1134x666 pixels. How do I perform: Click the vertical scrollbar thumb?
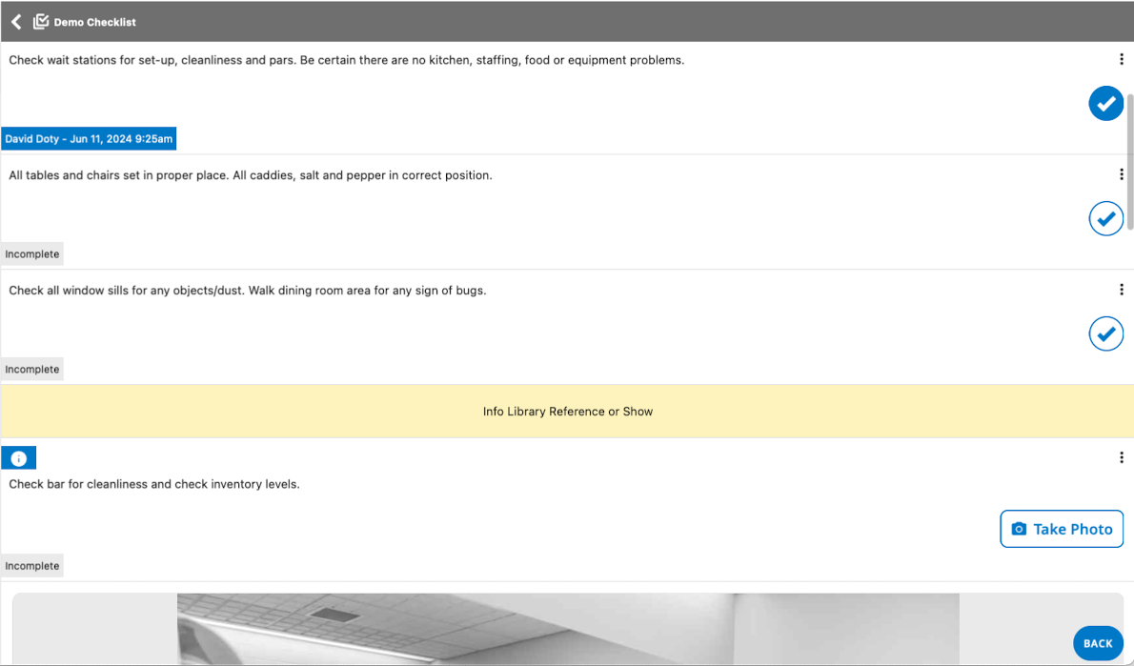(1130, 162)
